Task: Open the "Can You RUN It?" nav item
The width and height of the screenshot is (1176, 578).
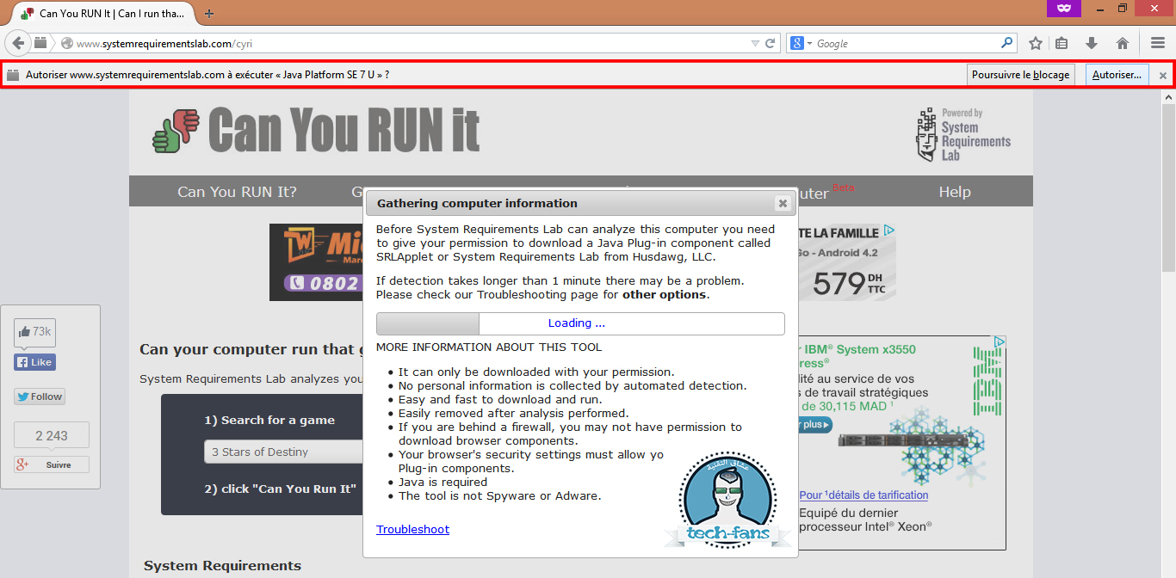Action: [x=237, y=192]
